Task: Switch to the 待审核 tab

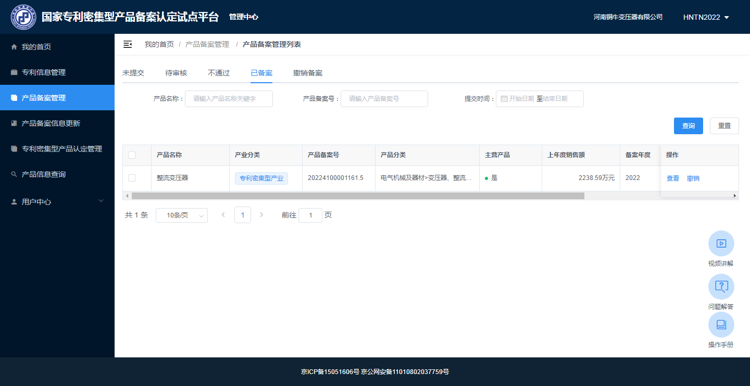Action: (176, 73)
